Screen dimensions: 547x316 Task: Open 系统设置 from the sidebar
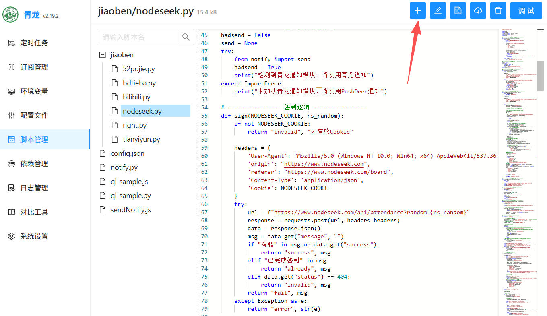(34, 236)
